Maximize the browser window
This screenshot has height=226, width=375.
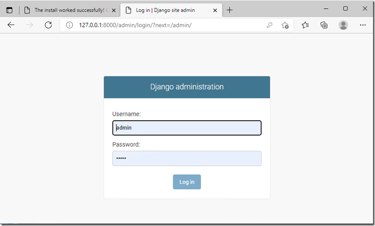coord(345,9)
